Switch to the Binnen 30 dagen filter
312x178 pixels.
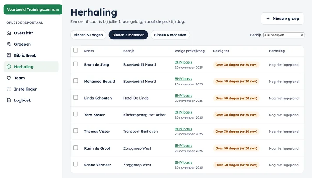[88, 35]
